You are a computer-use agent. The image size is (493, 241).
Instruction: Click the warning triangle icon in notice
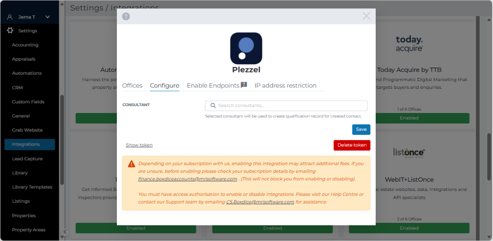coord(131,164)
